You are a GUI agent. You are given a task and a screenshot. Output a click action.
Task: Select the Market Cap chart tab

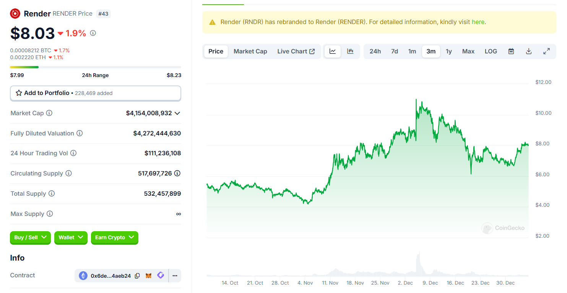250,51
